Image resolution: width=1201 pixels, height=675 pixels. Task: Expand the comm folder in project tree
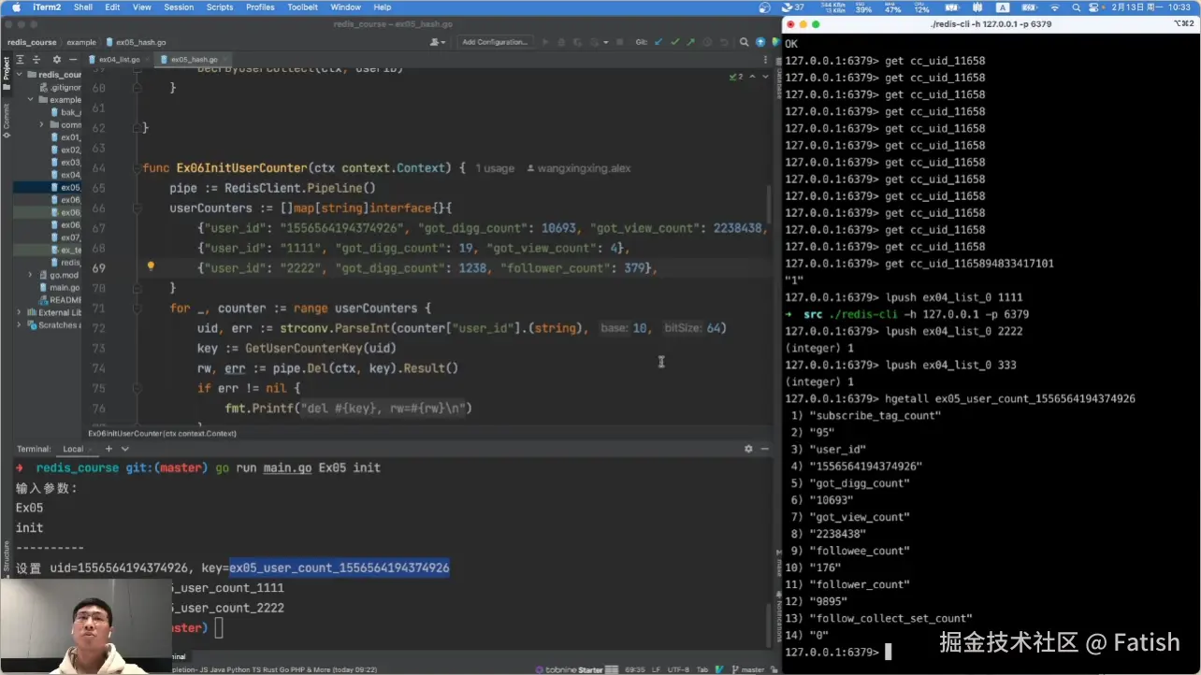coord(42,124)
